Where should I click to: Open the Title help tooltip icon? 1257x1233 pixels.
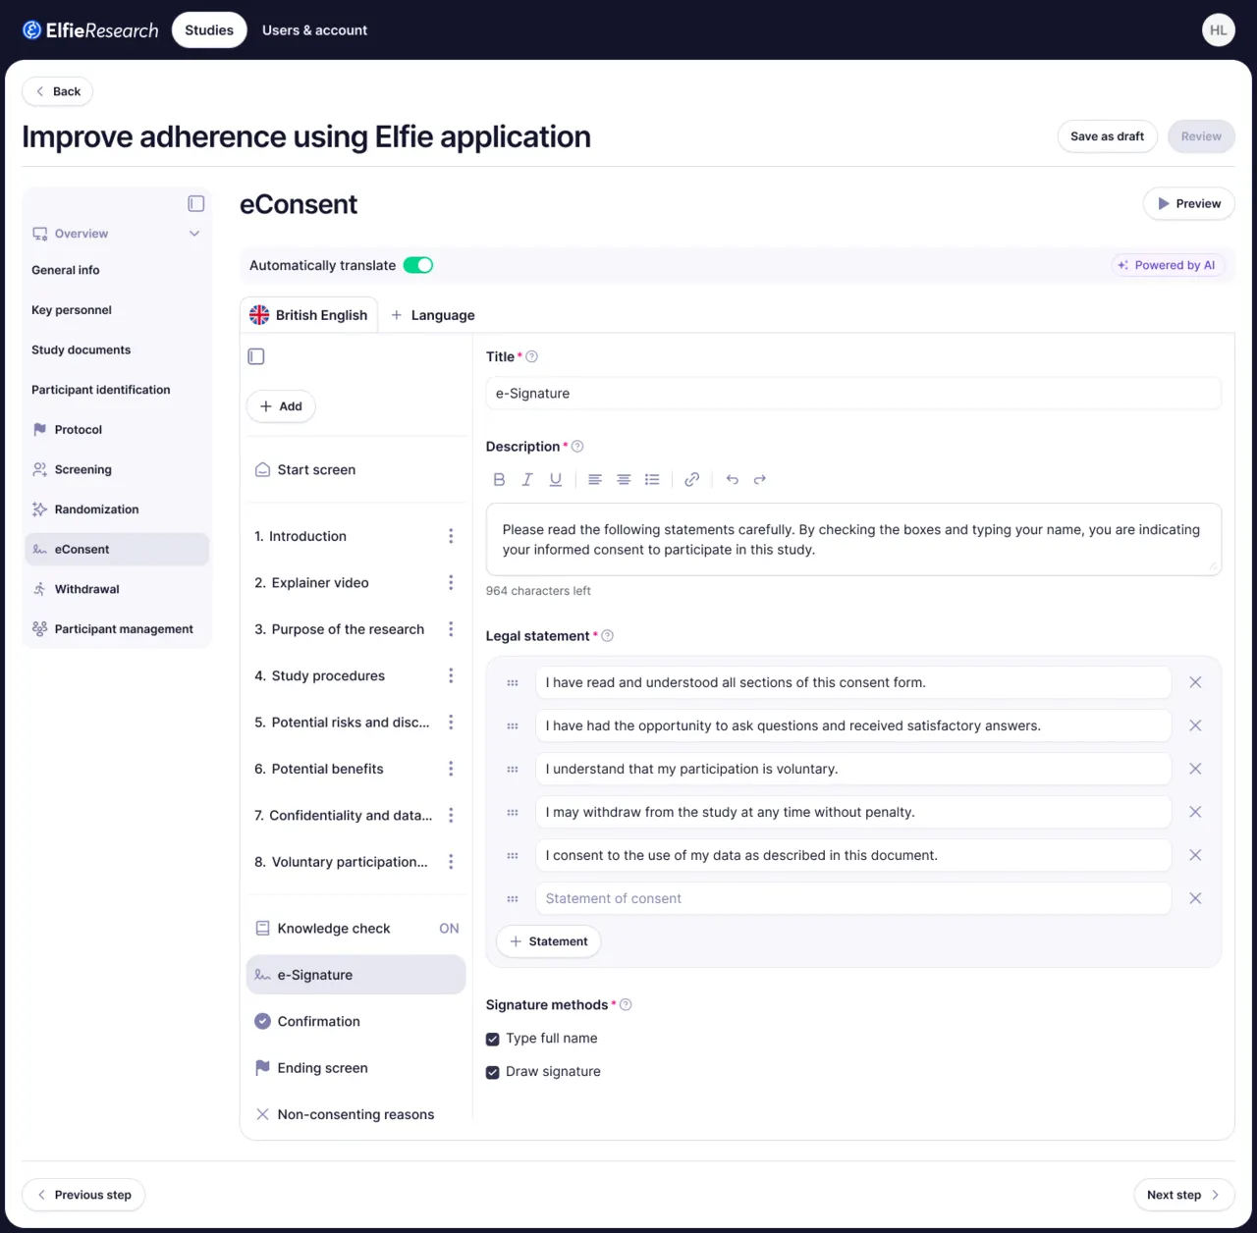(x=532, y=357)
